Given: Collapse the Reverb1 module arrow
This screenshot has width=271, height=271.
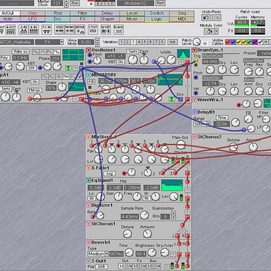Looking at the screenshot, I should 88,242.
